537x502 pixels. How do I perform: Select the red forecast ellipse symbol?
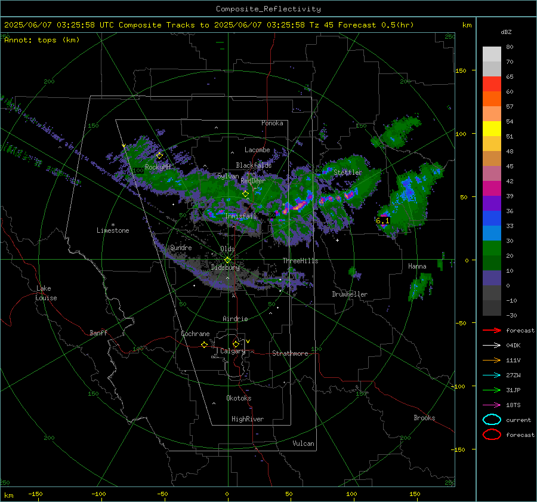[x=492, y=435]
